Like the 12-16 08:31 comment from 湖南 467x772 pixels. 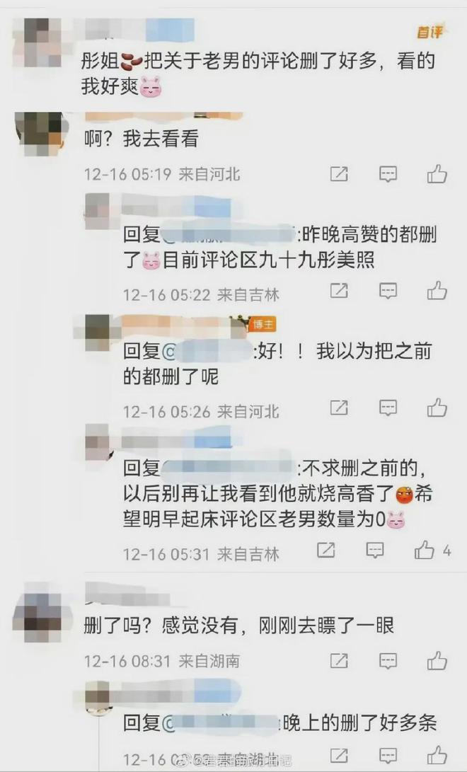(437, 660)
